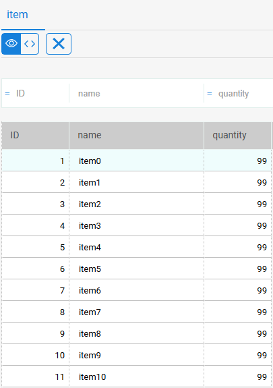Image resolution: width=273 pixels, height=388 pixels.
Task: Click the quantity cell of item7
Action: [x=238, y=312]
